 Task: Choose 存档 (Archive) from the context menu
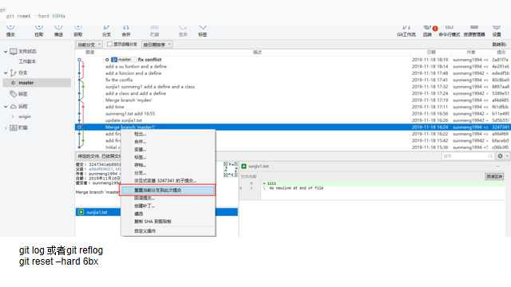pyautogui.click(x=168, y=165)
